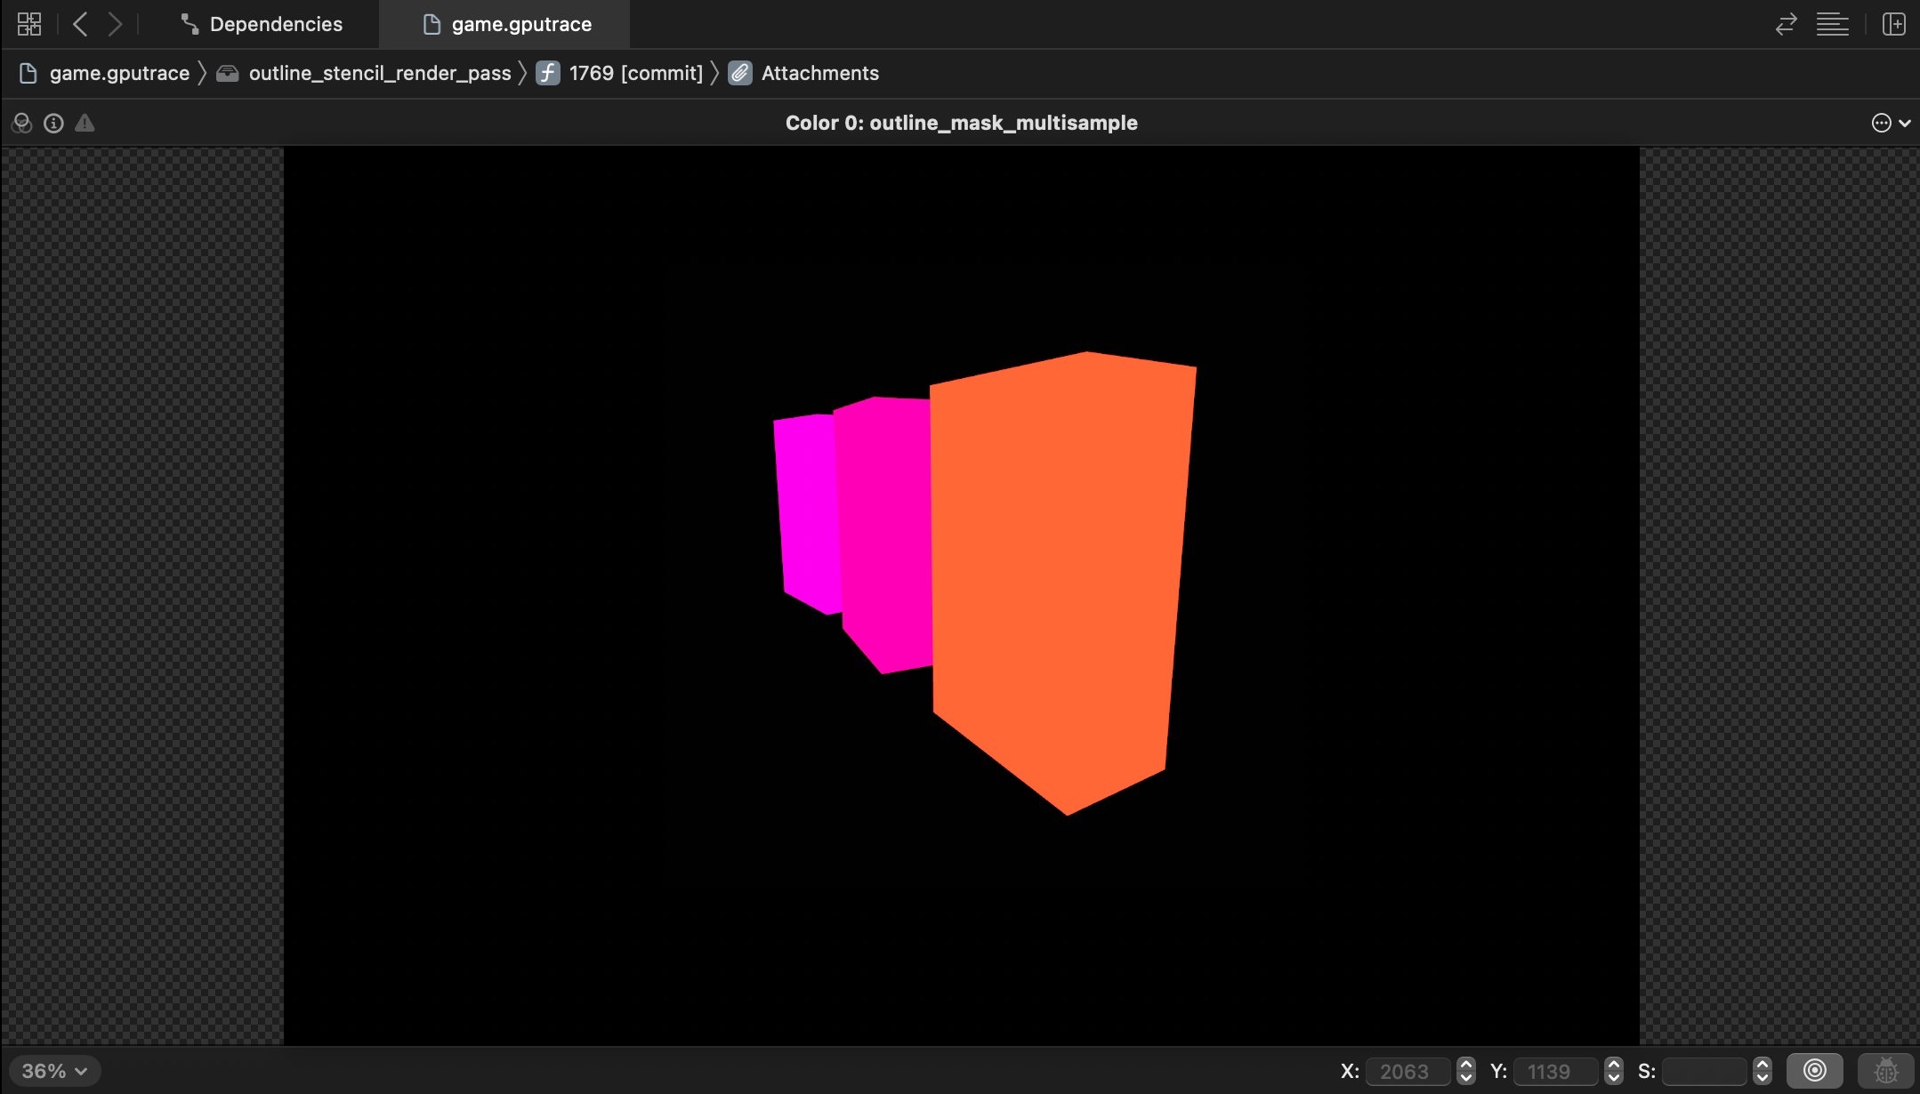Toggle the editor options lines icon
The width and height of the screenshot is (1920, 1094).
coord(1832,24)
